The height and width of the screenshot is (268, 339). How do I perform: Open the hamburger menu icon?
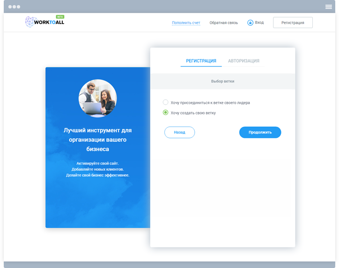click(x=328, y=7)
